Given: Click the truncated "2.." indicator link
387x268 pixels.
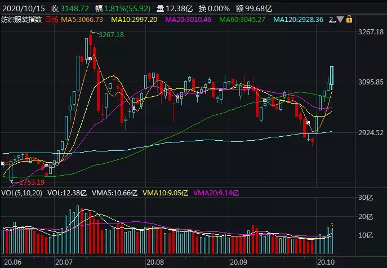Looking at the screenshot, I should pyautogui.click(x=332, y=20).
